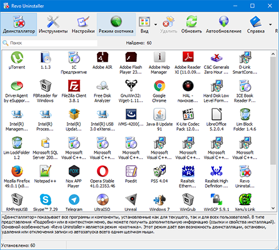The width and height of the screenshot is (279, 250).
Task: Select the HAL program icon
Action: tap(188, 86)
